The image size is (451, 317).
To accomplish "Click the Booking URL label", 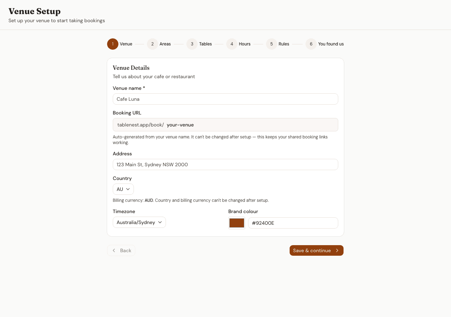I will [127, 113].
